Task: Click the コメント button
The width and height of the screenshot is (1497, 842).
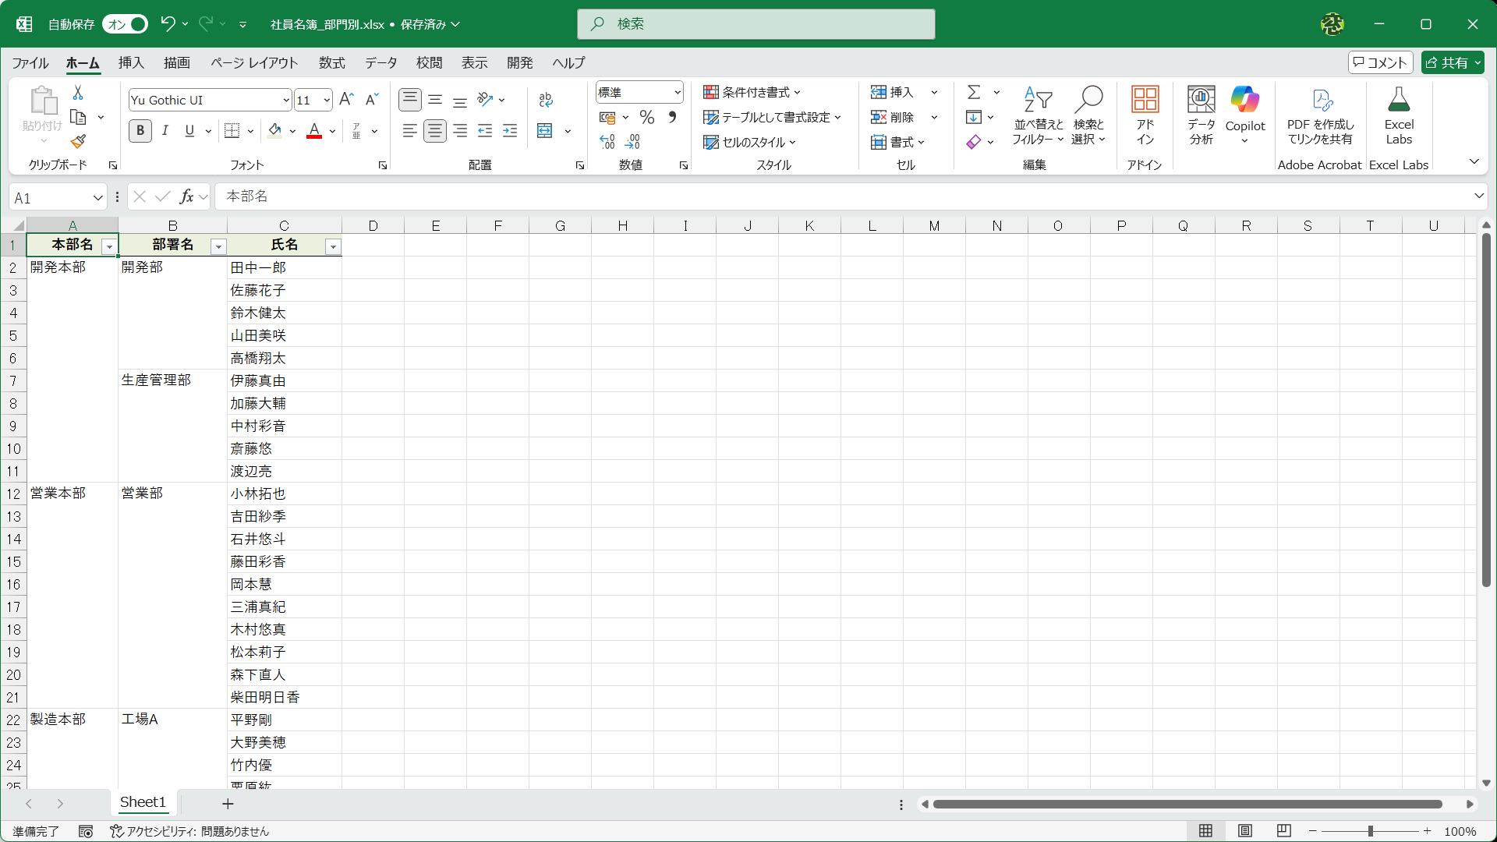Action: [1380, 62]
